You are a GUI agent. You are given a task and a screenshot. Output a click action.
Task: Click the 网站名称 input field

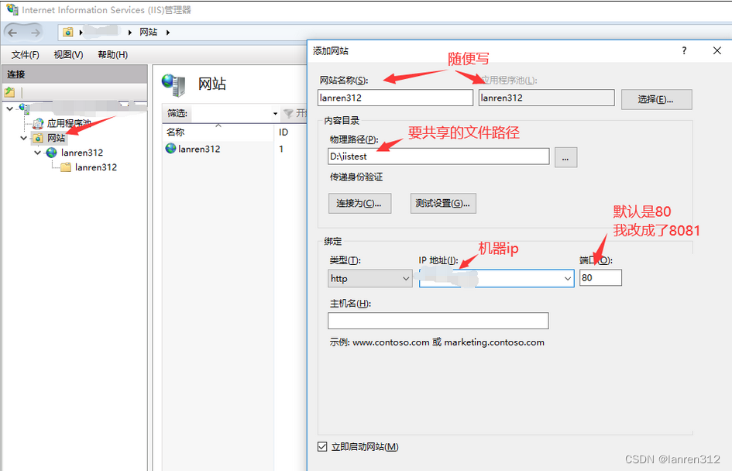tap(395, 98)
